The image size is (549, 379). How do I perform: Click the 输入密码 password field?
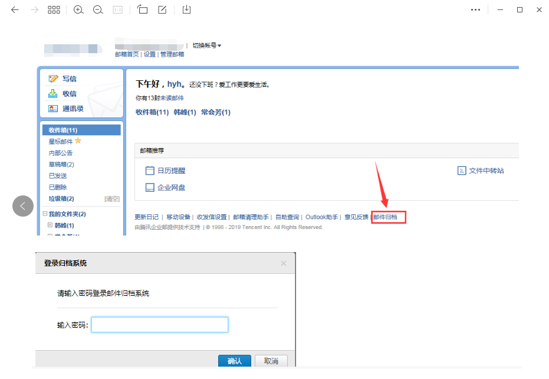pos(160,325)
